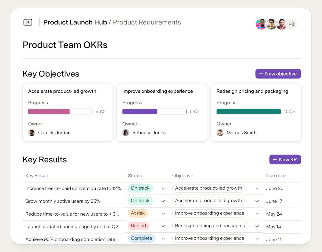Viewport: 322px width, 252px height.
Task: Select 'Achieve 90% onboarding completion rate'
Action: pyautogui.click(x=70, y=239)
